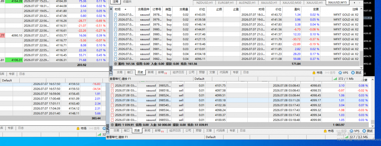Click the order icon of the buy 4139.58 row
Viewport: 381px width, 146px height.
(x=116, y=19)
